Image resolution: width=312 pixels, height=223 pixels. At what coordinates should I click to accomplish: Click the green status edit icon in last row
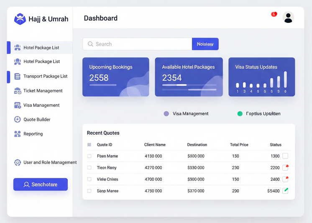coord(285,190)
